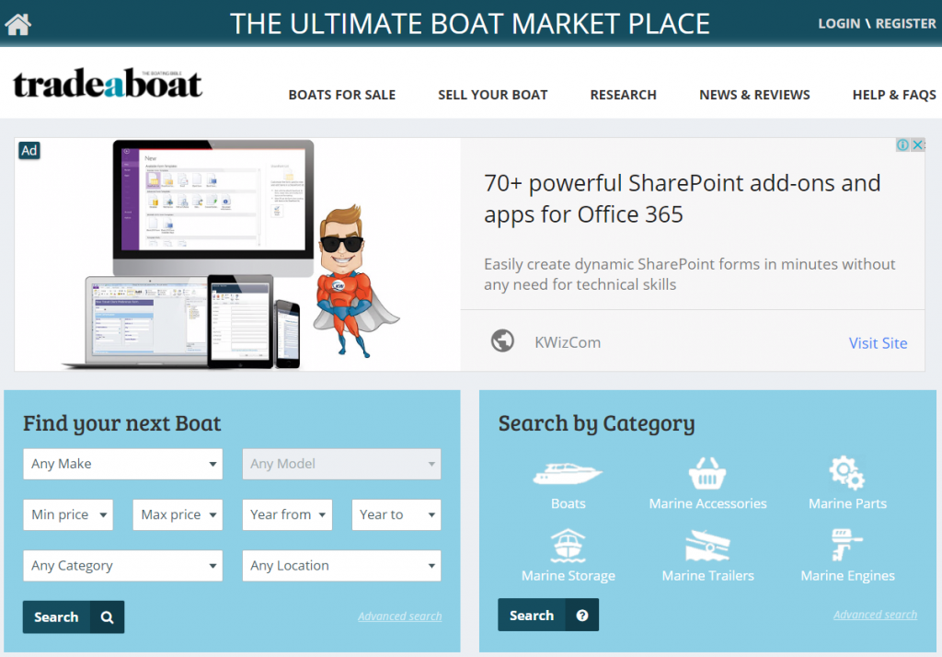Click the home icon in top bar

click(x=17, y=24)
